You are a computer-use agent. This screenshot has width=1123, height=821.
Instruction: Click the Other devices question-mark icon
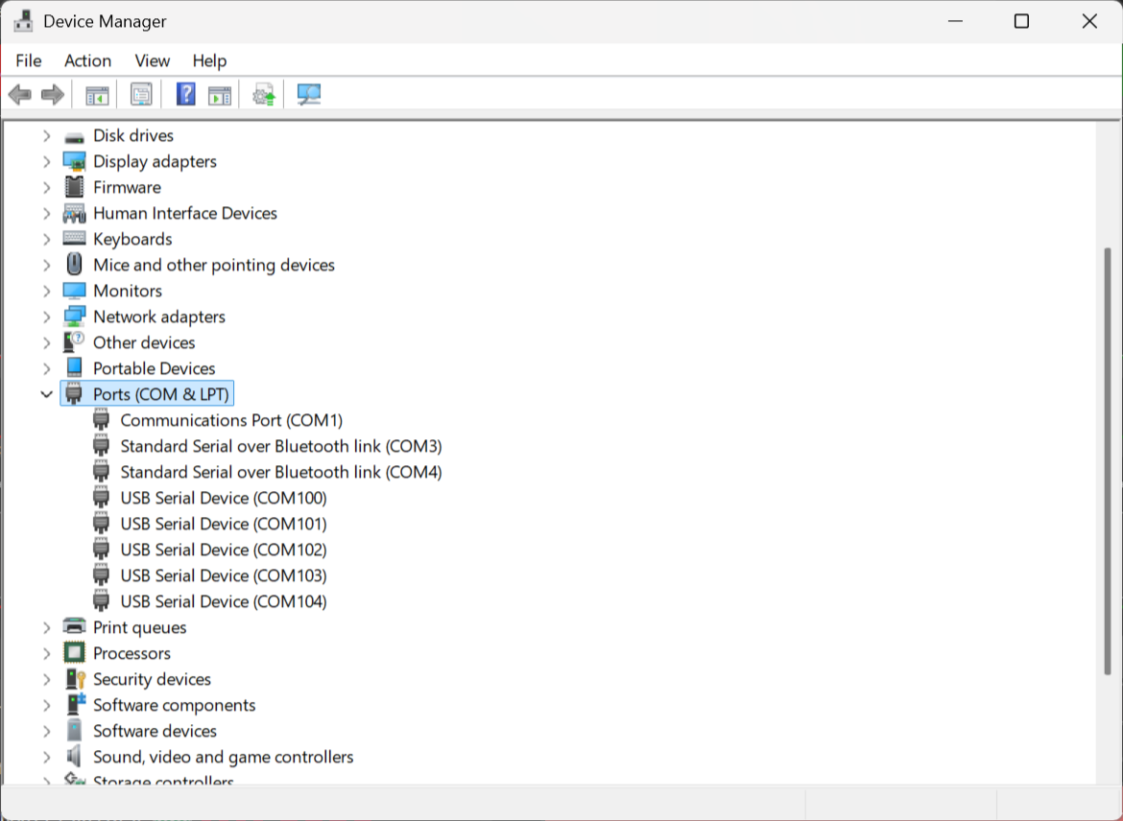(74, 342)
